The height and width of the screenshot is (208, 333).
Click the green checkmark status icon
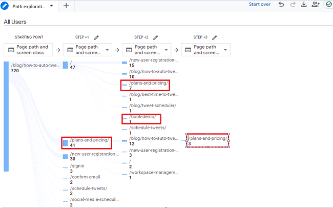pyautogui.click(x=328, y=5)
